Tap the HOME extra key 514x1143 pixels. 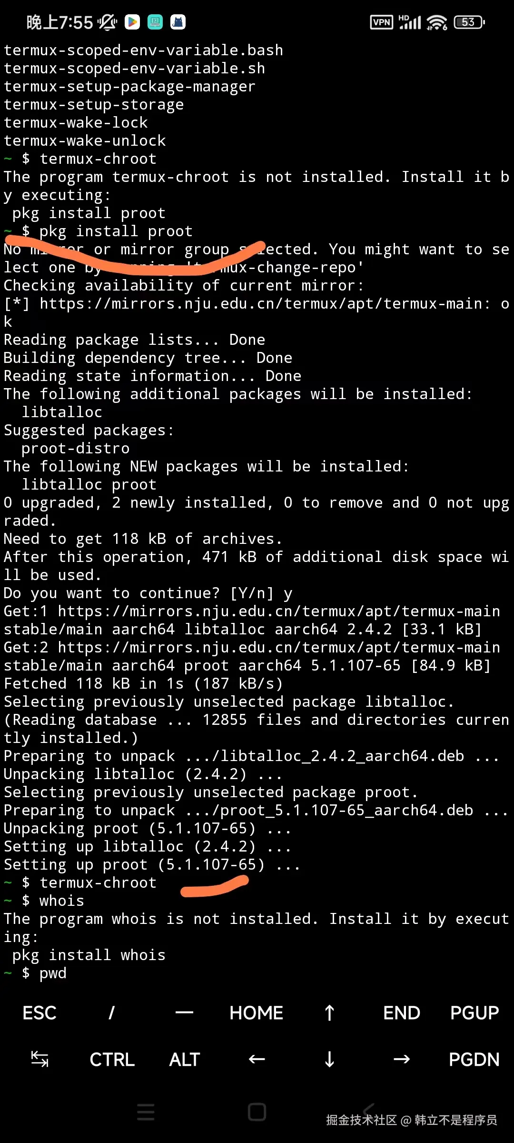point(257,1013)
